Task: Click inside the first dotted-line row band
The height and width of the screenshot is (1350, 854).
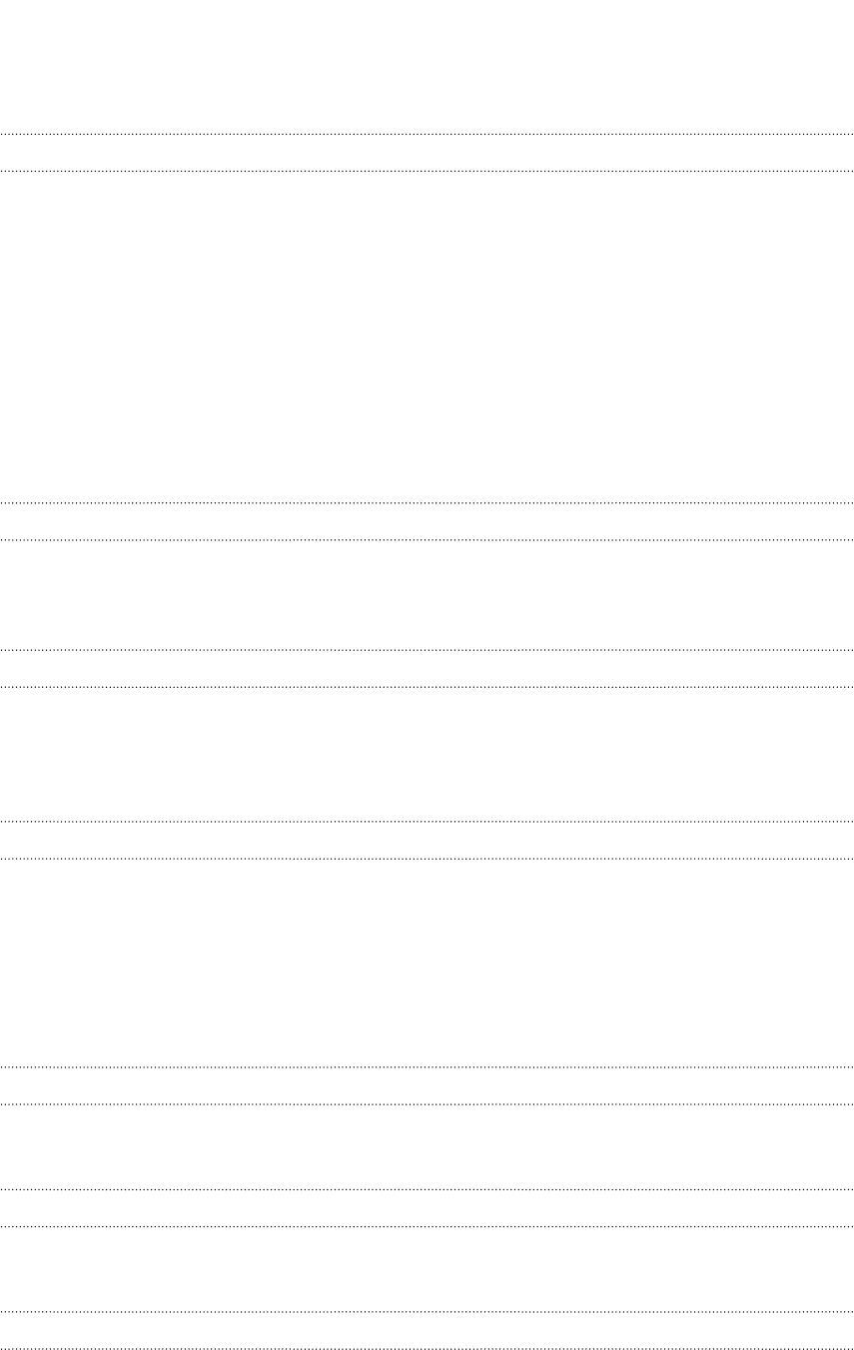Action: click(427, 152)
